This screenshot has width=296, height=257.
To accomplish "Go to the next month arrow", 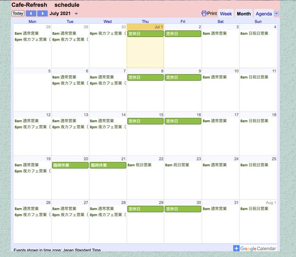I will click(x=42, y=13).
